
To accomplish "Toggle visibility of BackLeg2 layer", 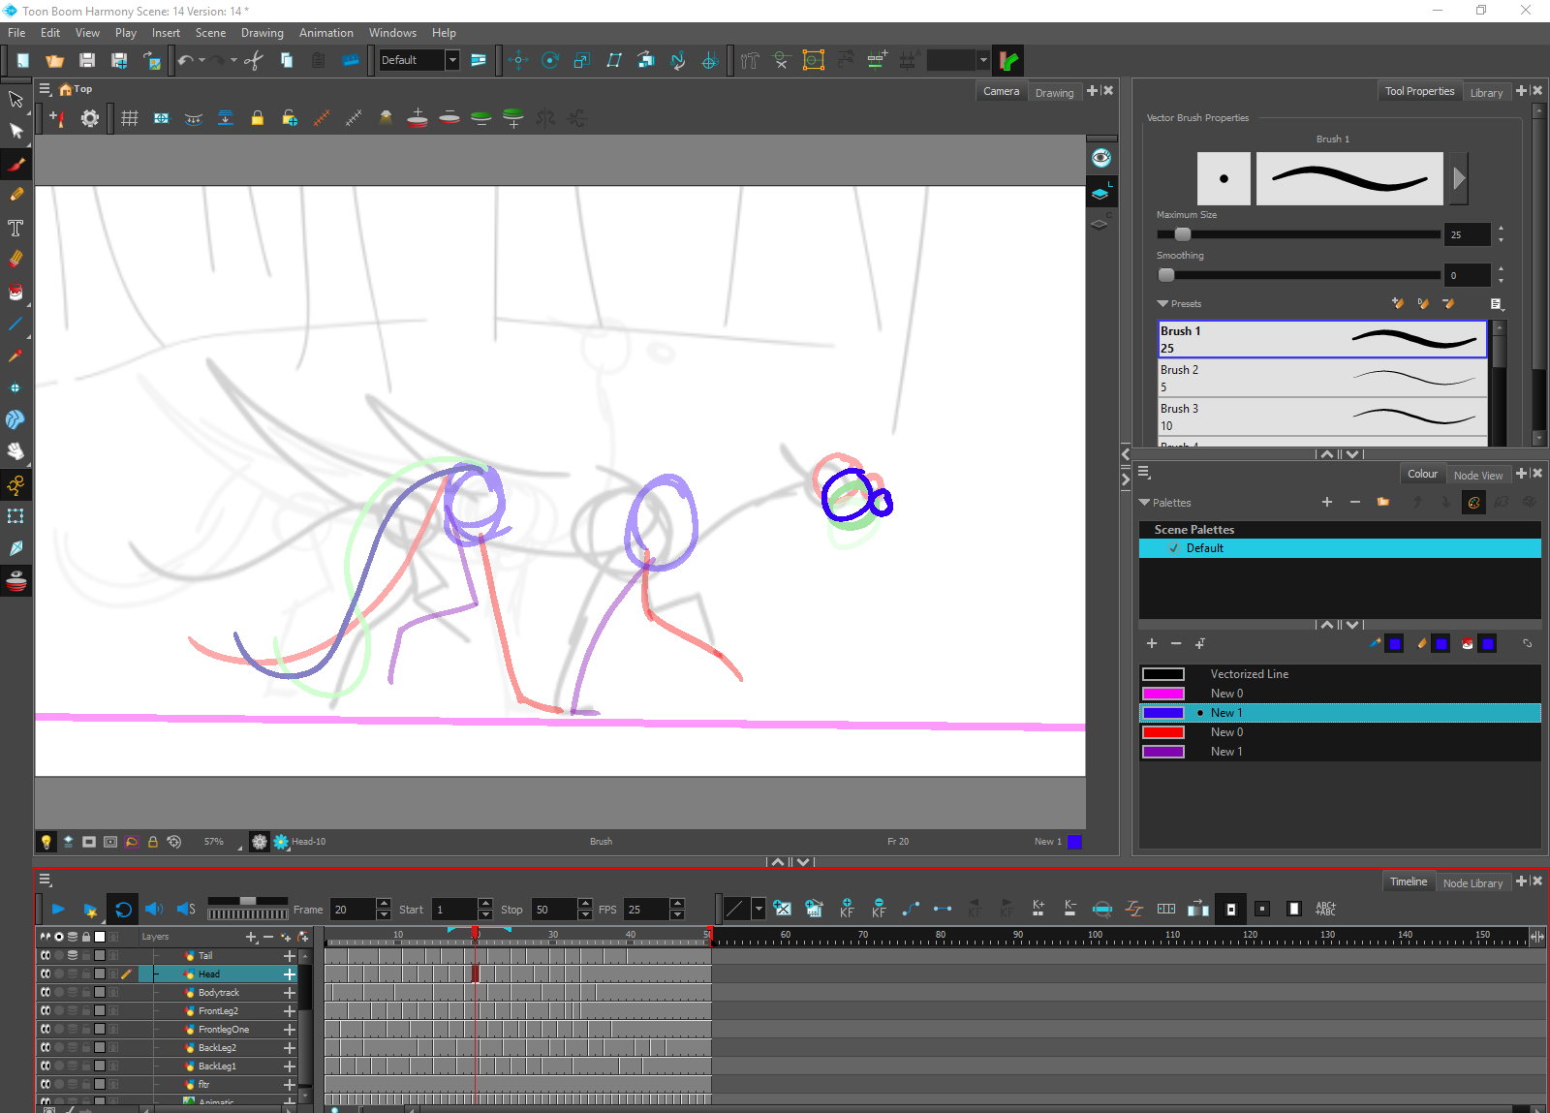I will [46, 1047].
